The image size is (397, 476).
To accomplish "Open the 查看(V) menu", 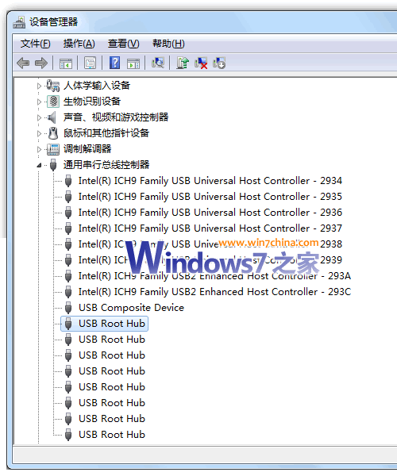I will coord(123,44).
